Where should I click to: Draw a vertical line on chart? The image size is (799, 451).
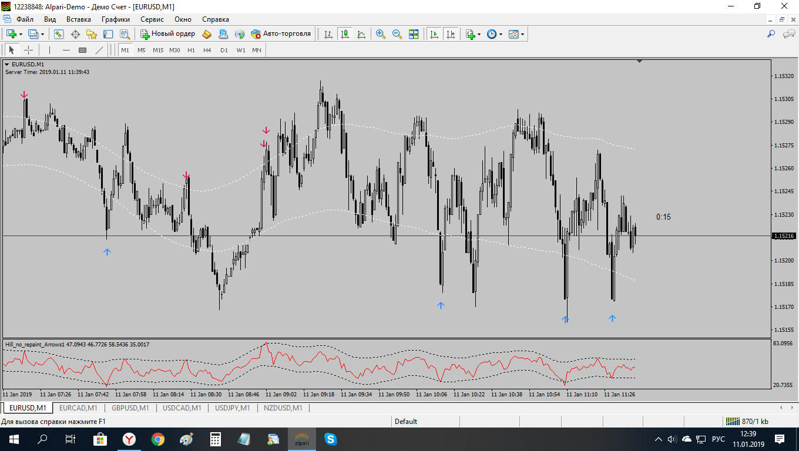50,50
